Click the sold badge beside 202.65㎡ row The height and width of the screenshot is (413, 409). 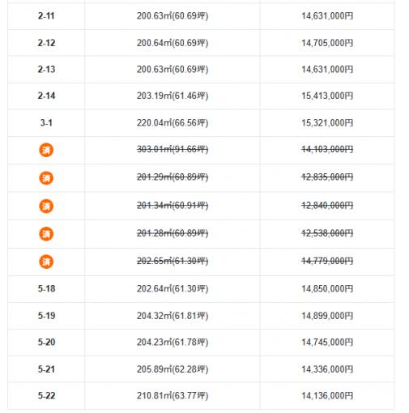coord(46,262)
